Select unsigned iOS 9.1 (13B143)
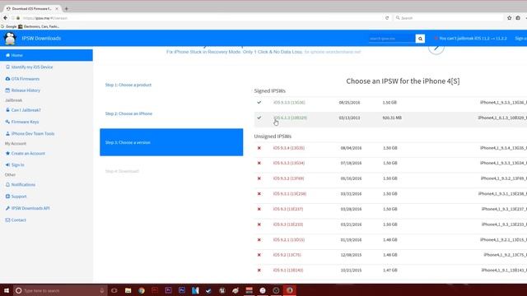The height and width of the screenshot is (296, 527). tap(288, 271)
